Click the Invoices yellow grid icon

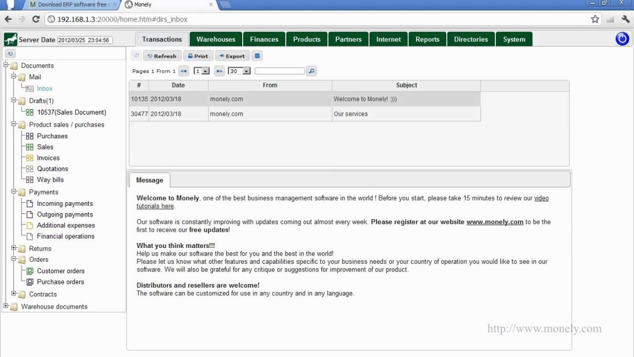click(30, 158)
